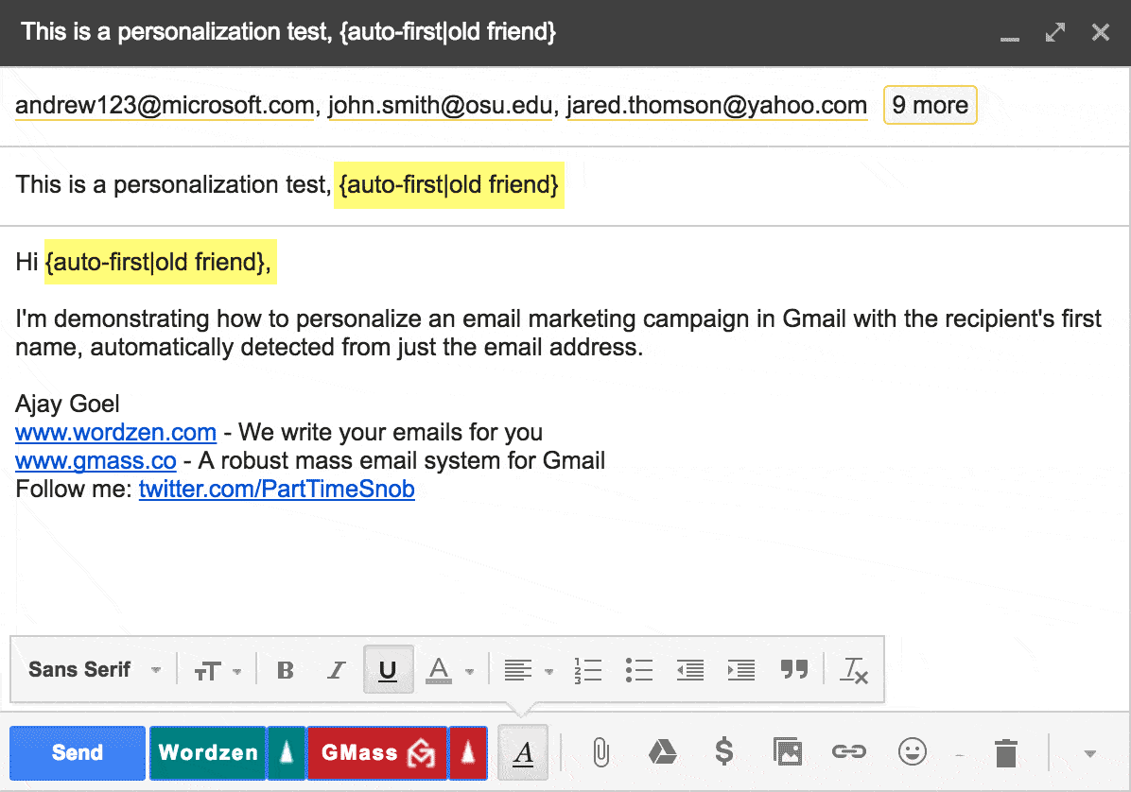Open the emoji smiley picker
1131x792 pixels.
tap(912, 752)
